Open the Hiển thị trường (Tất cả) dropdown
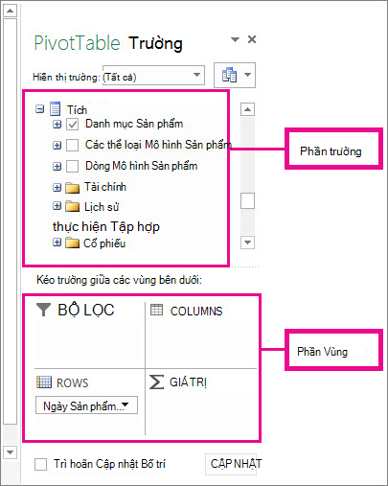The image size is (388, 486). 153,76
